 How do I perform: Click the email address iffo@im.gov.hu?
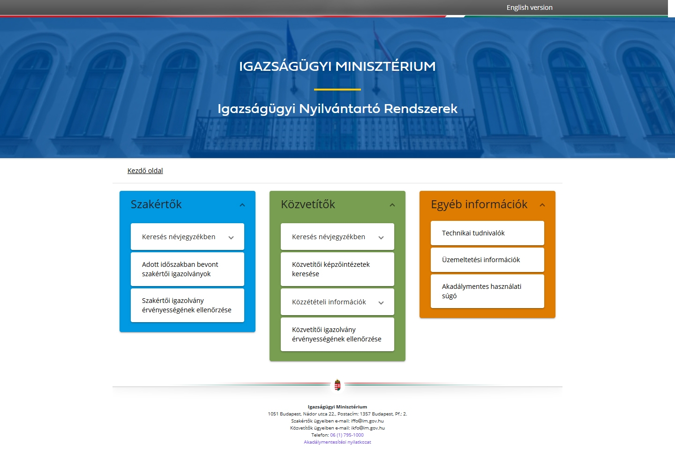coord(367,421)
